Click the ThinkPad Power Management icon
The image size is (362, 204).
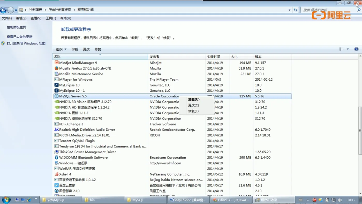pyautogui.click(x=56, y=152)
